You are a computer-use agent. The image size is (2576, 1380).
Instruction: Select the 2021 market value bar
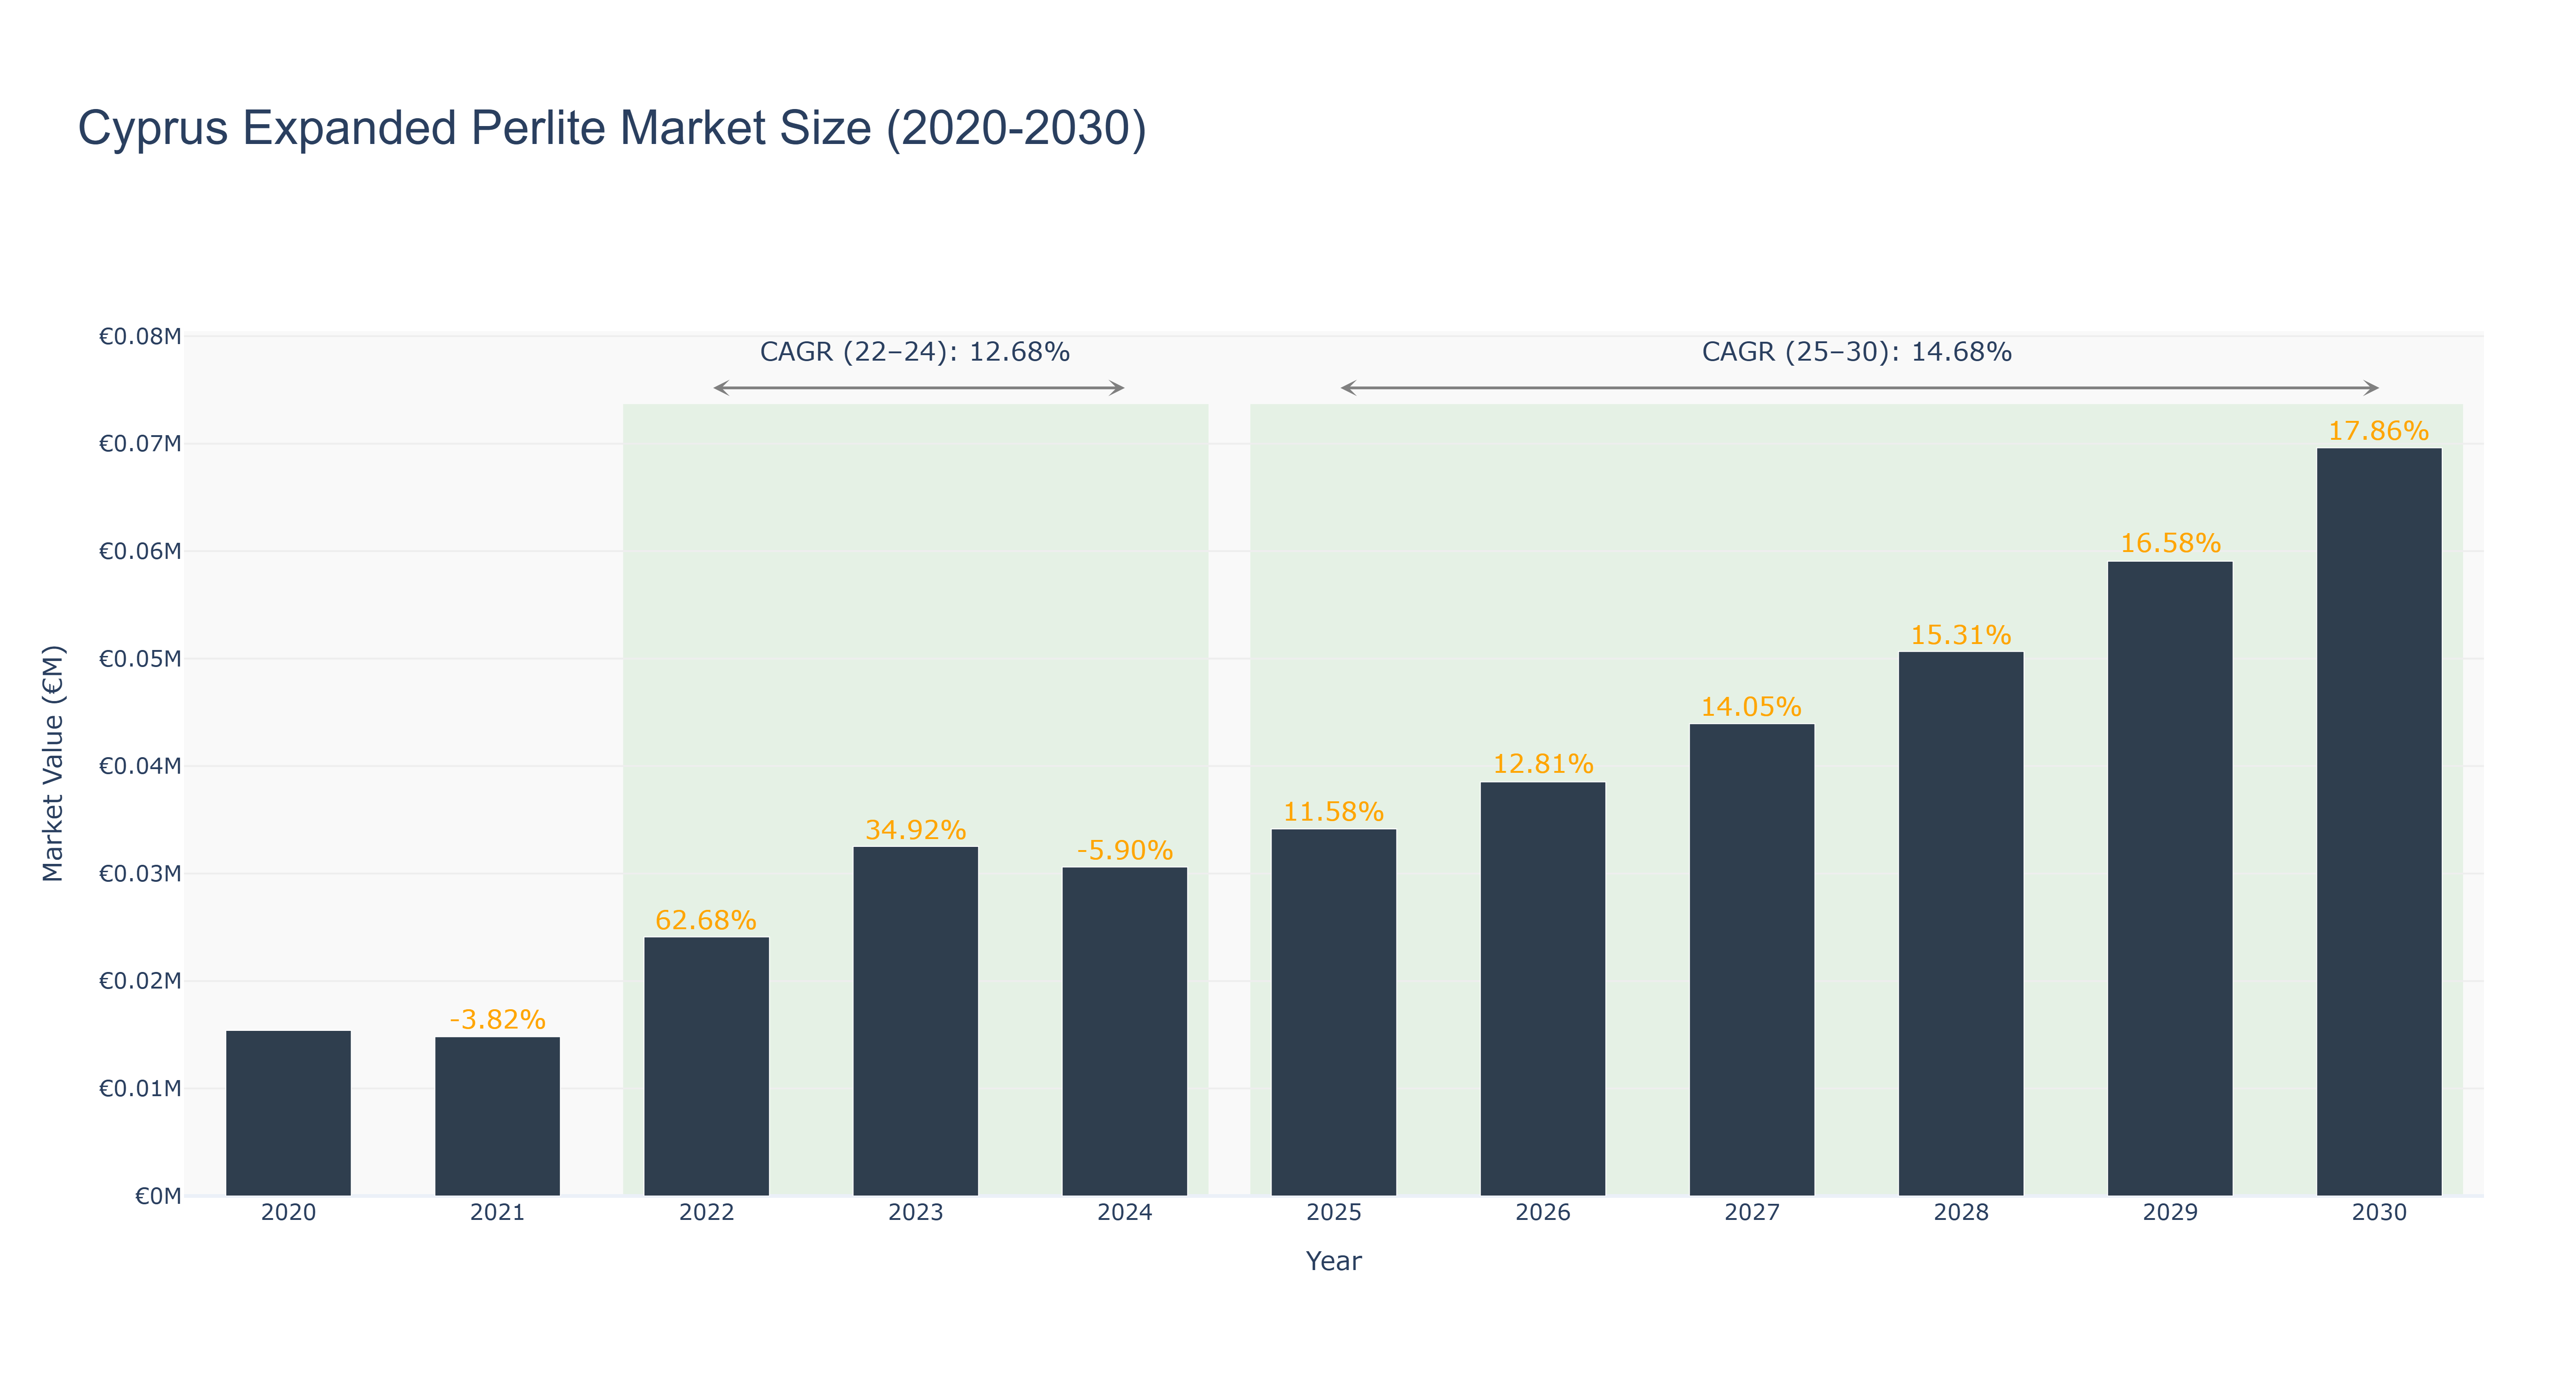(x=497, y=1116)
